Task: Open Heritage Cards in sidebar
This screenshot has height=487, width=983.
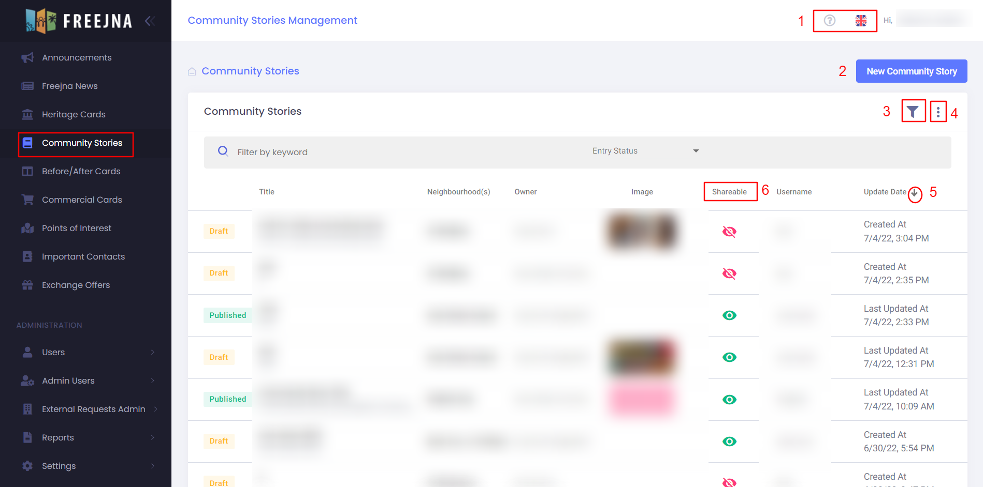Action: 74,114
